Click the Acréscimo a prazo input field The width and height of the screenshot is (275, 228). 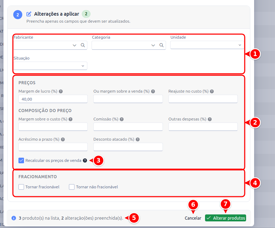[x=53, y=147]
